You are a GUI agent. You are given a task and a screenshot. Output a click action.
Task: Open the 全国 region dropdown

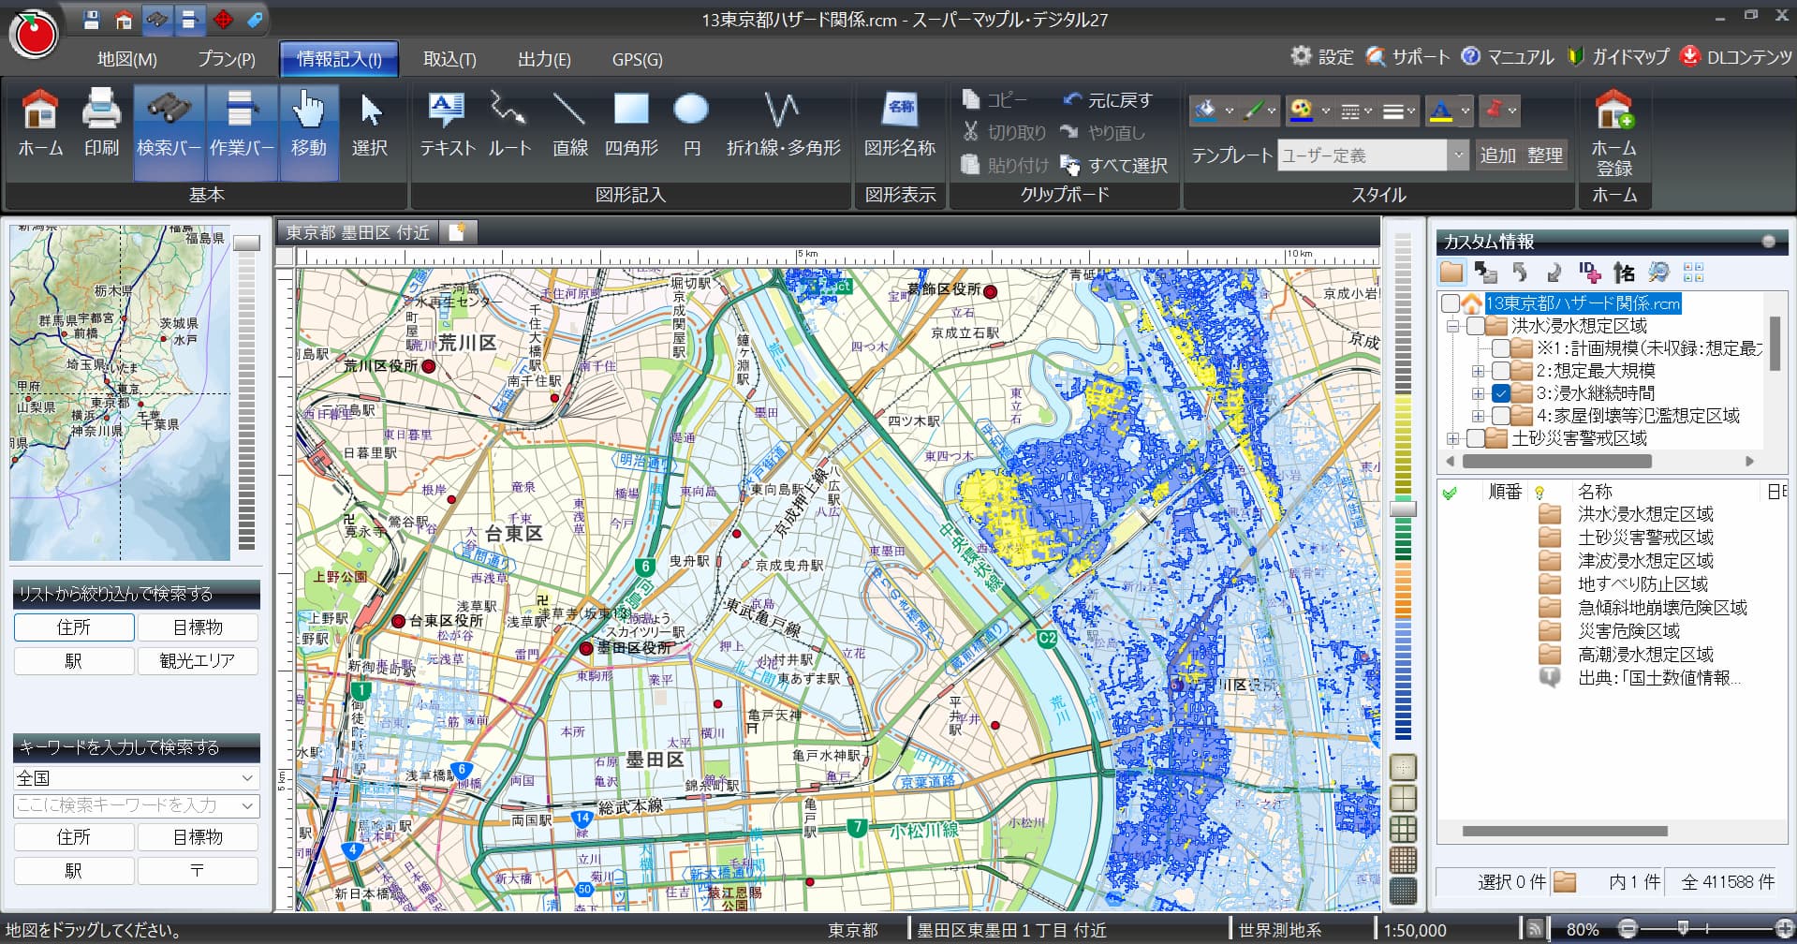point(136,778)
